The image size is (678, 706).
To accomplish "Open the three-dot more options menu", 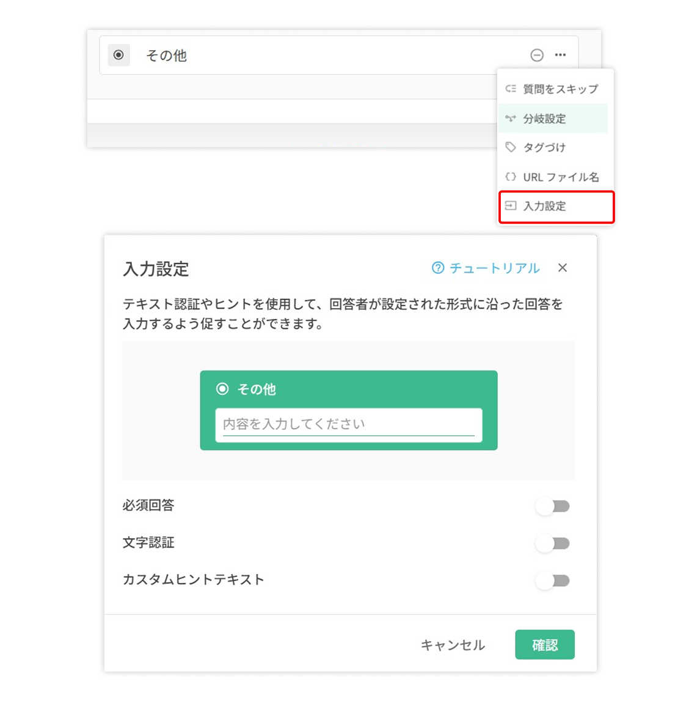I will (x=560, y=55).
